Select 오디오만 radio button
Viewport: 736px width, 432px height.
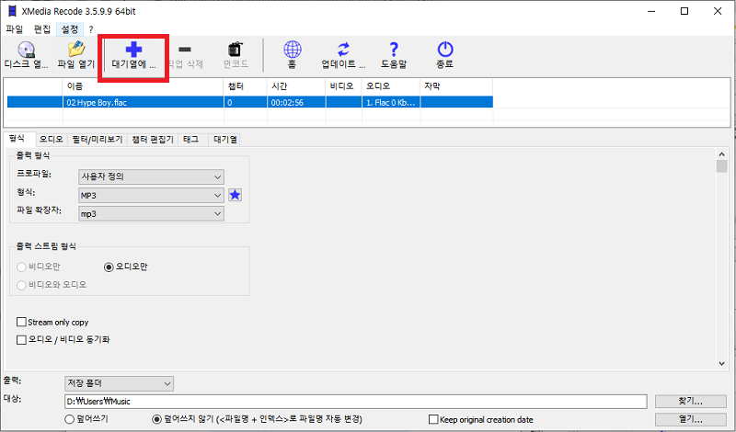point(109,267)
